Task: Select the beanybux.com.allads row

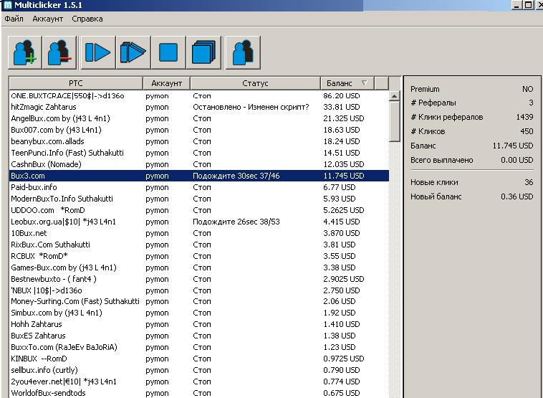Action: pyautogui.click(x=199, y=141)
